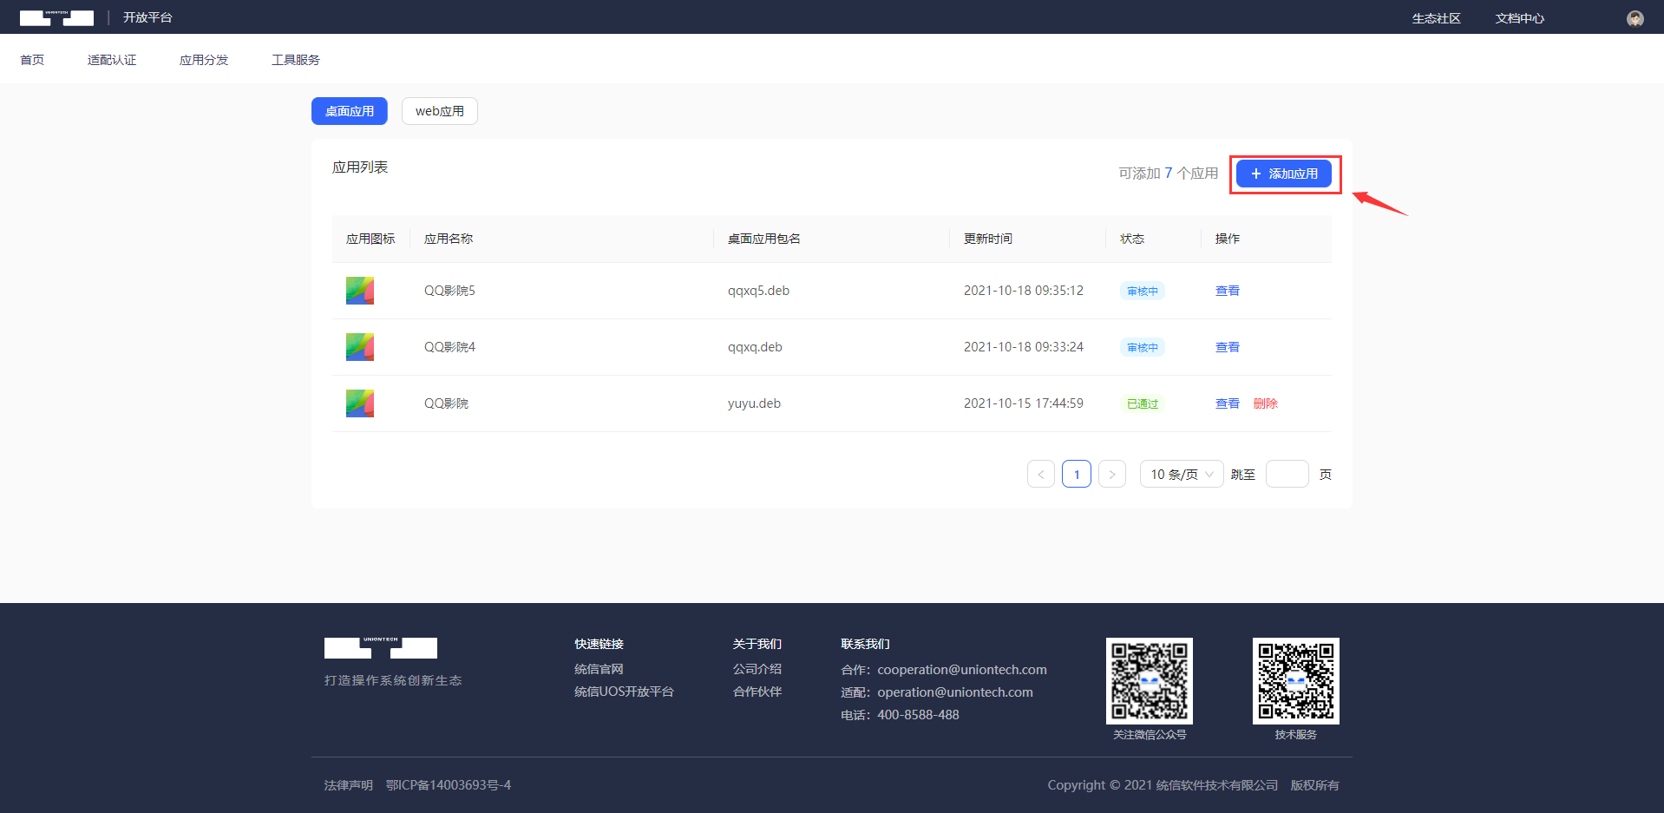This screenshot has width=1664, height=813.
Task: Select the 桌面应用 tab
Action: pos(349,111)
